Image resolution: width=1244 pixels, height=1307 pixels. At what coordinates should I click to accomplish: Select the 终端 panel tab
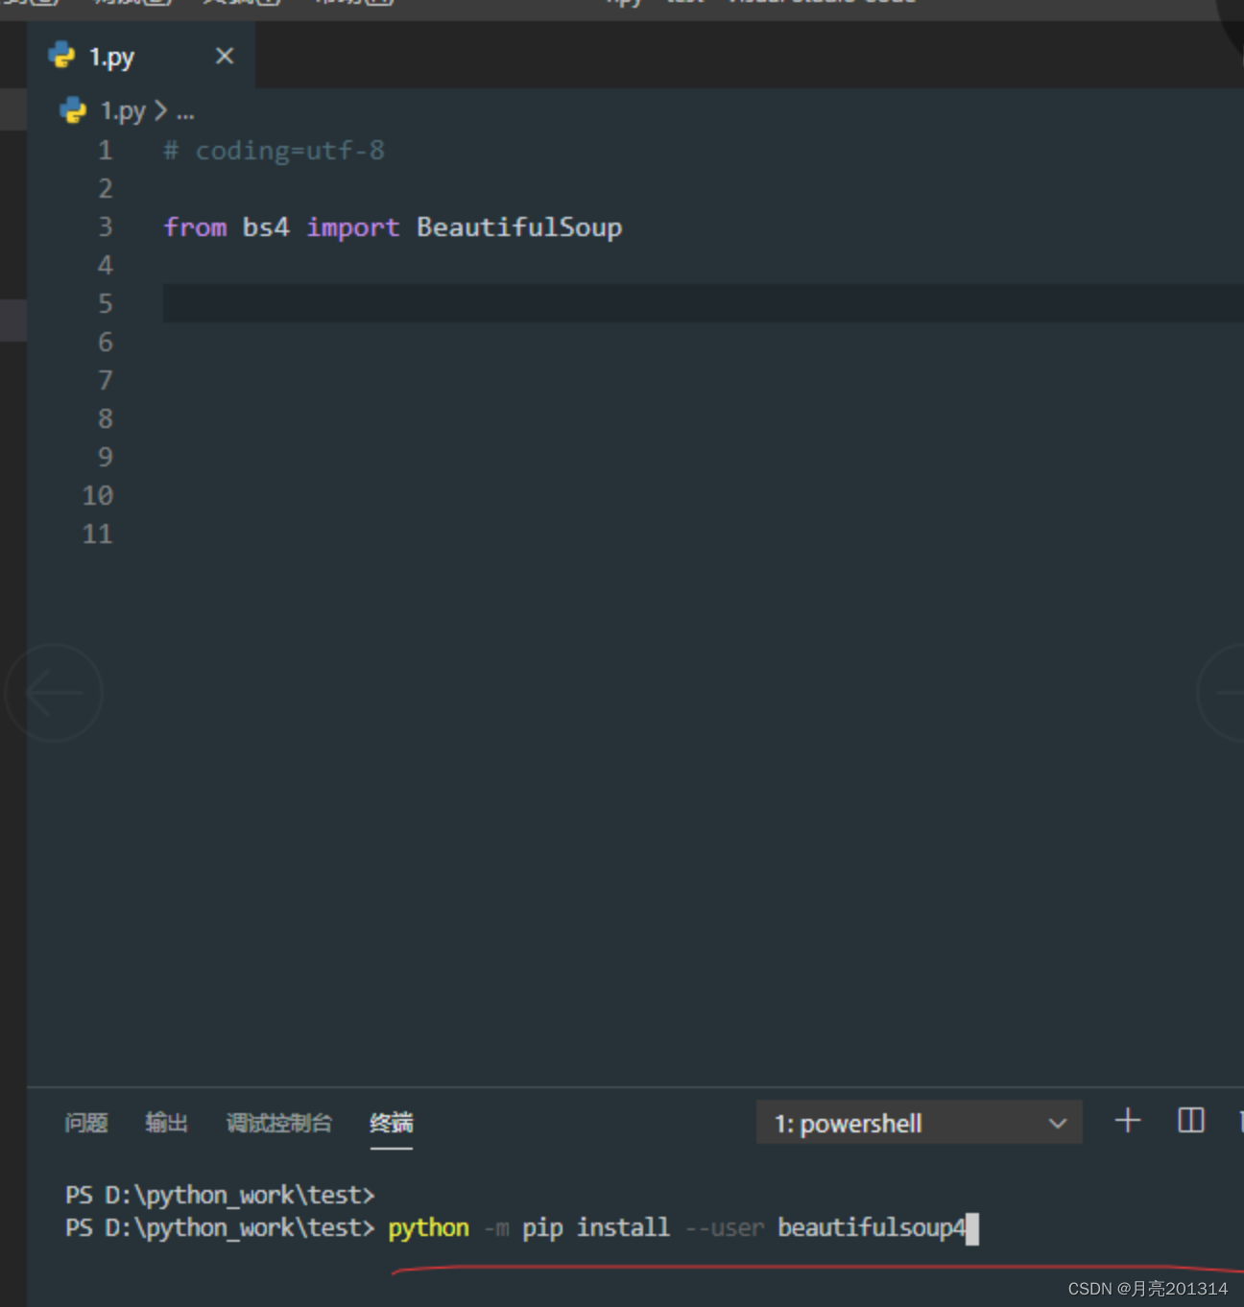pos(392,1123)
